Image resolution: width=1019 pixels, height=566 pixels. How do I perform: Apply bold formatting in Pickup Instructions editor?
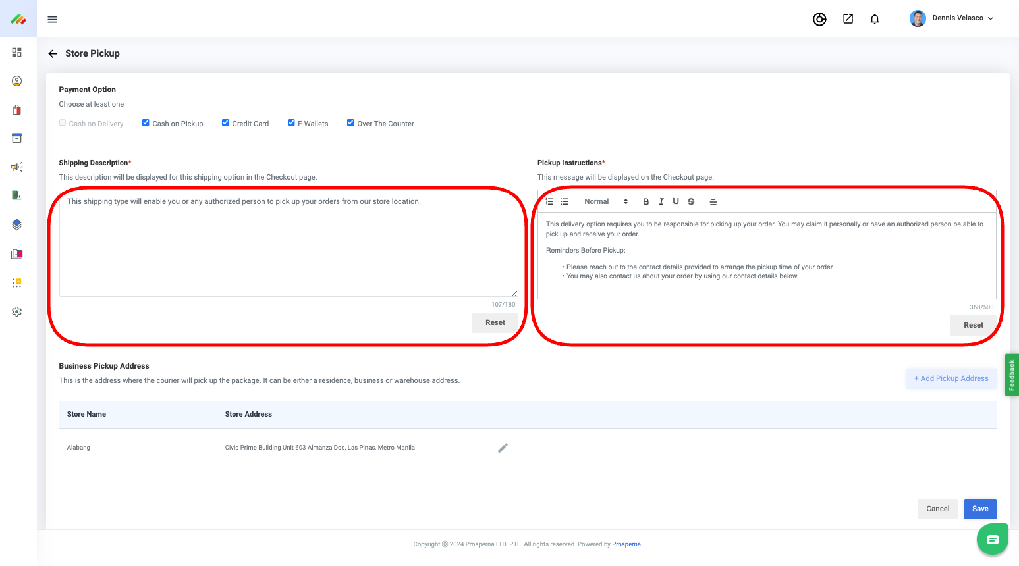pyautogui.click(x=646, y=202)
